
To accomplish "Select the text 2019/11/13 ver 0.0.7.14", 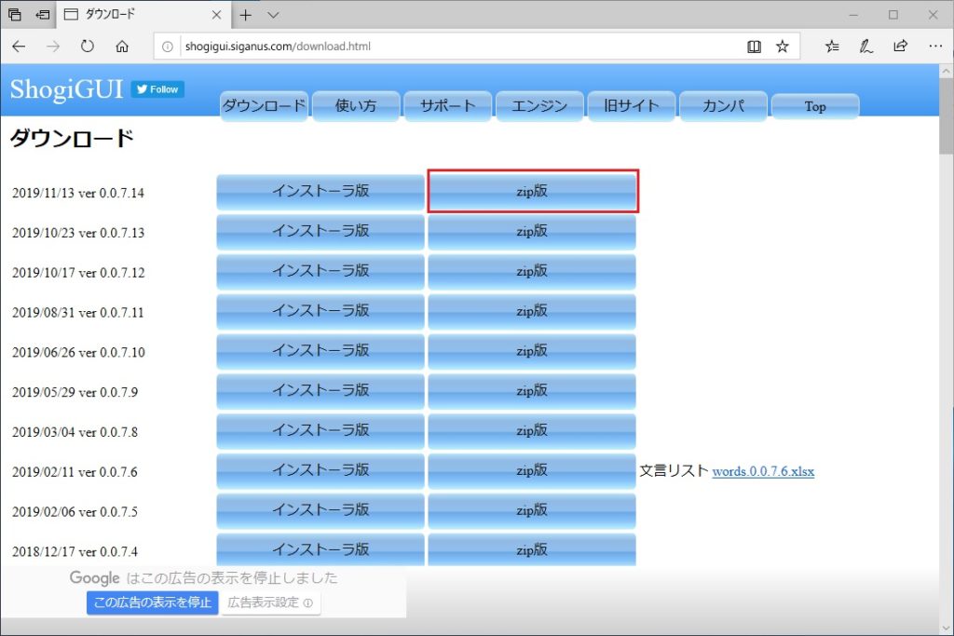I will (x=78, y=194).
